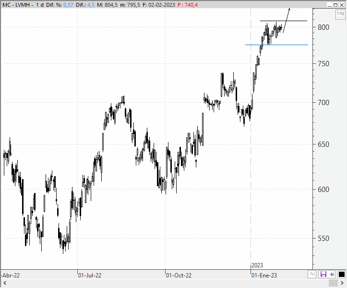The width and height of the screenshot is (347, 288).
Task: Click the '01-Ene-23' date axis label
Action: coord(264,276)
